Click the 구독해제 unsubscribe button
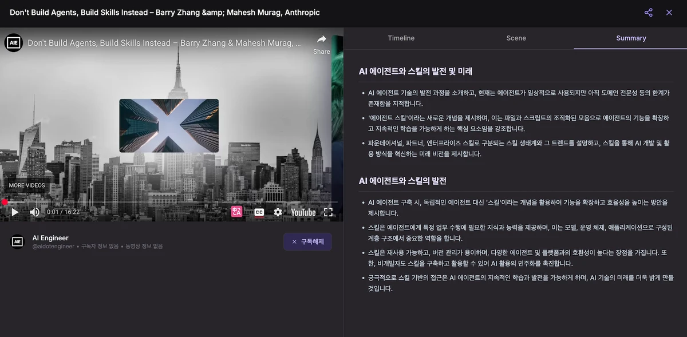Viewport: 687px width, 337px height. tap(307, 242)
